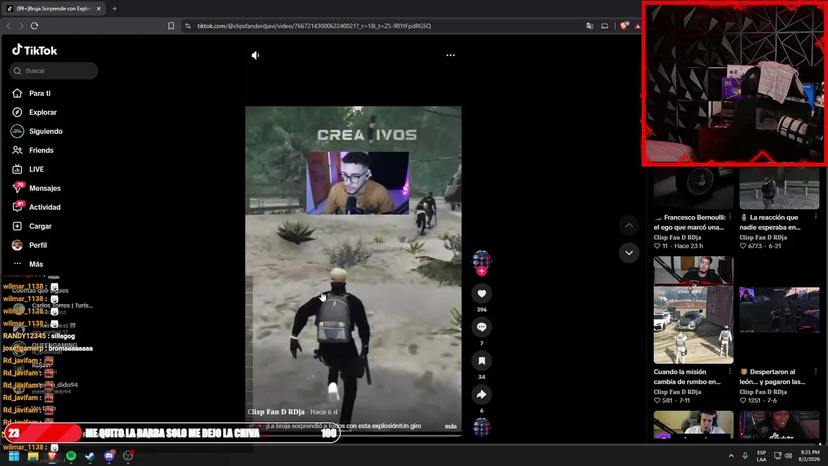Open Discord from taskbar

coord(109,456)
